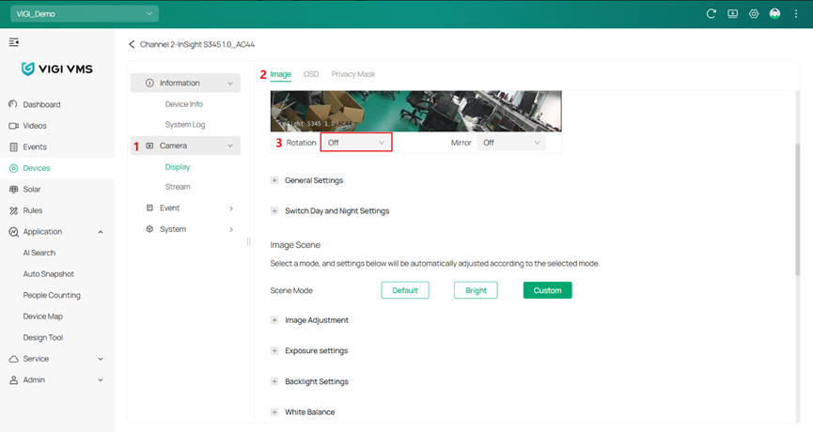Screen dimensions: 813x432
Task: Click the camera preview image
Action: (x=415, y=111)
